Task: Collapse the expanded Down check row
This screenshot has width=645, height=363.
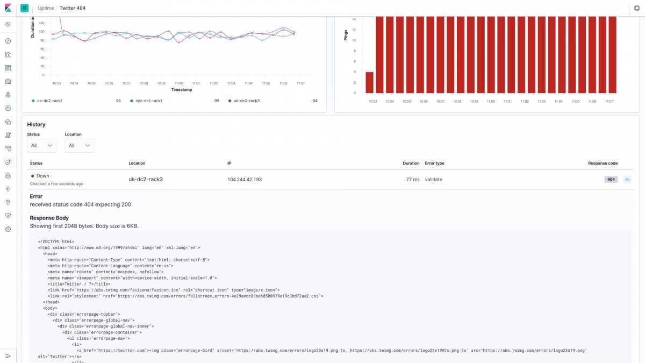Action: point(627,180)
